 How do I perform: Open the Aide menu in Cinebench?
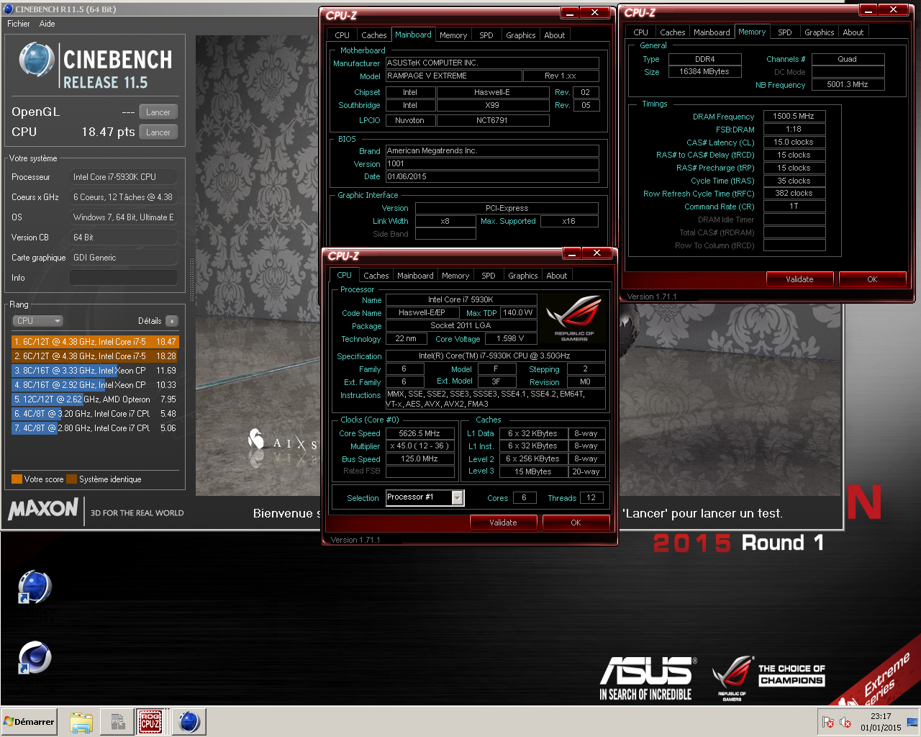(47, 24)
